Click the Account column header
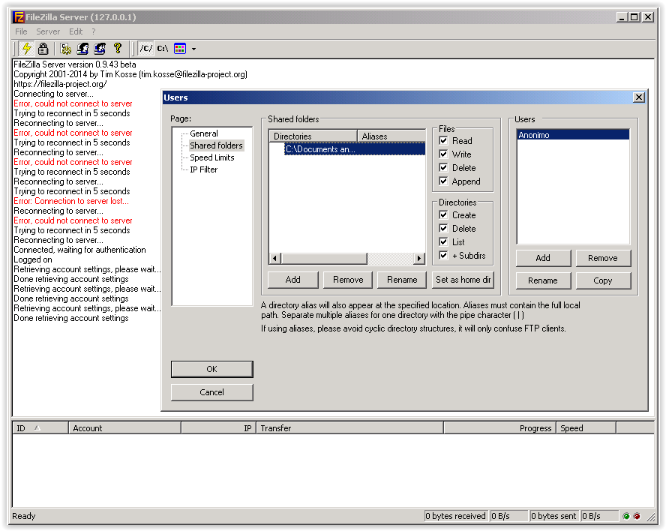The height and width of the screenshot is (531, 666). 124,428
